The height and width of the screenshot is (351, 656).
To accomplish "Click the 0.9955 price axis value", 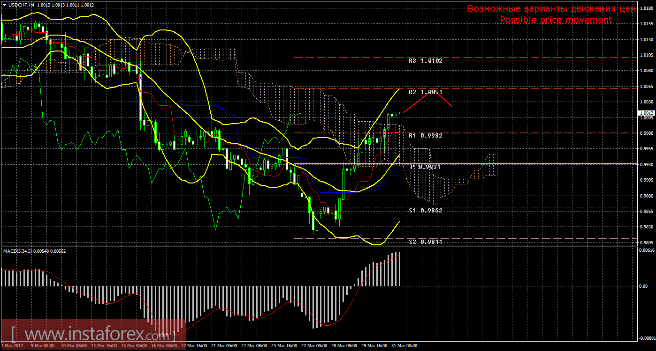I will click(x=647, y=149).
